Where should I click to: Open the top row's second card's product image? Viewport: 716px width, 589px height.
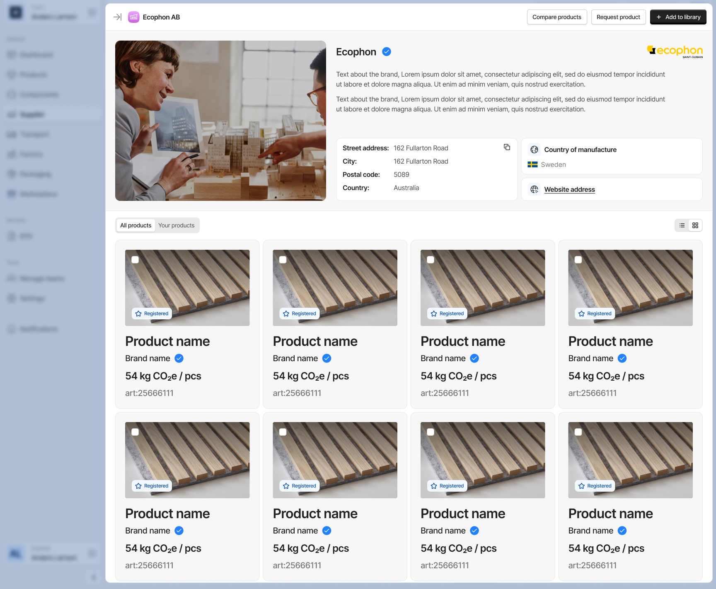pyautogui.click(x=335, y=287)
